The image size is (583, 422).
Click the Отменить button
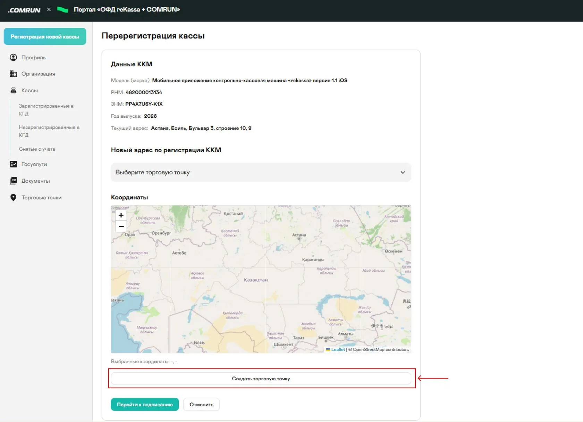click(x=201, y=404)
